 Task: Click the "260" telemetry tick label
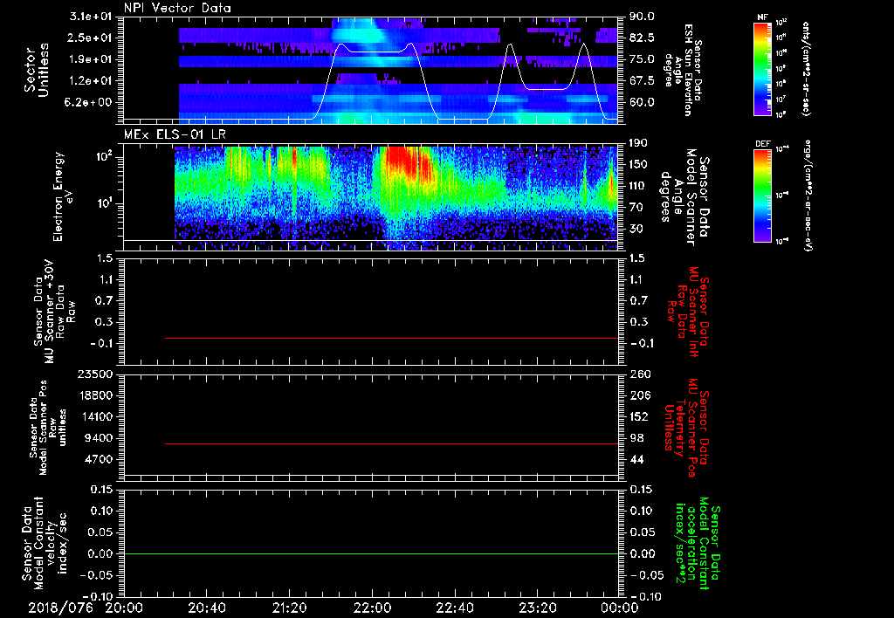[x=638, y=374]
